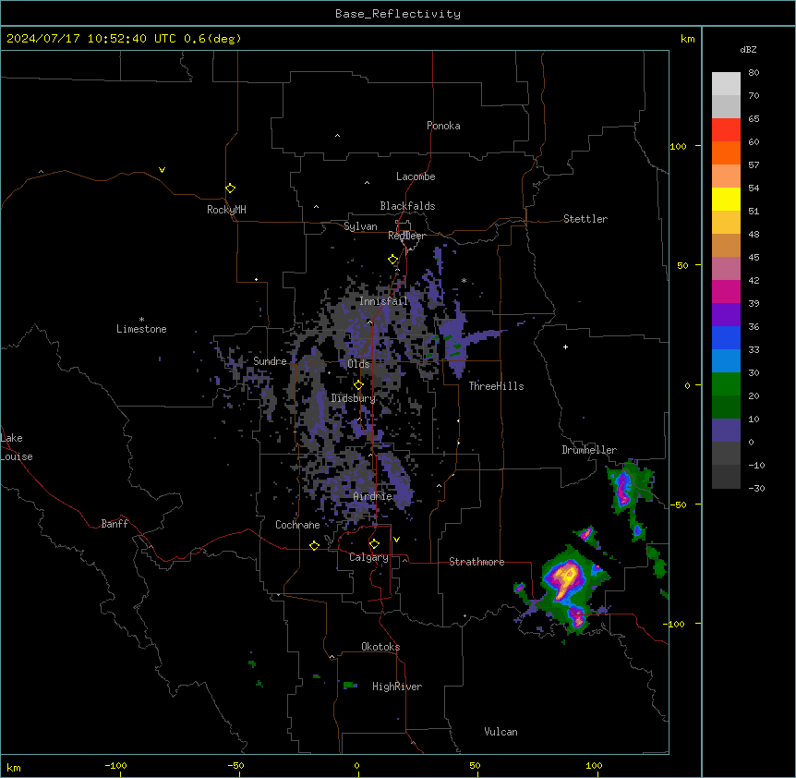This screenshot has width=796, height=778.
Task: Click the Ponoka city label
Action: 443,126
